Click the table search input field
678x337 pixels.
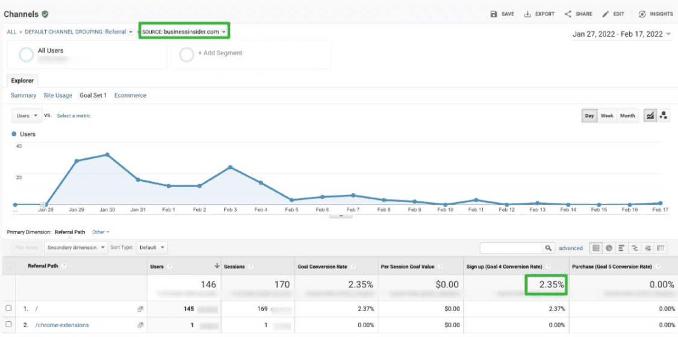pos(512,248)
